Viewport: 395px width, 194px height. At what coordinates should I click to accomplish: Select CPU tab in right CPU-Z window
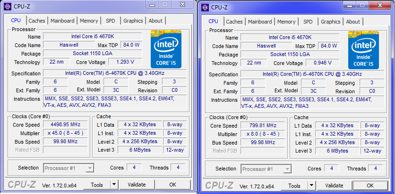click(214, 21)
